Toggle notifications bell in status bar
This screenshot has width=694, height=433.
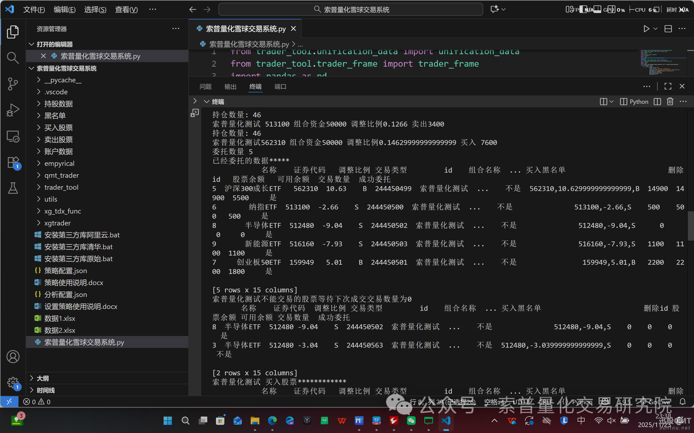[x=683, y=402]
